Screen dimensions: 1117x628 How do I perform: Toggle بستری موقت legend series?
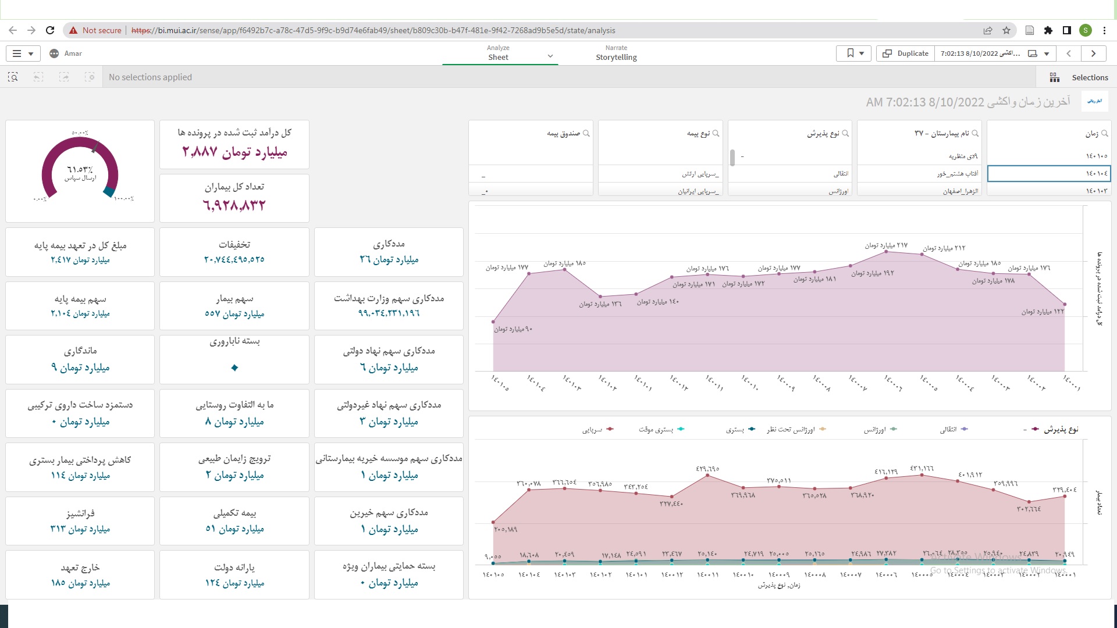[661, 430]
